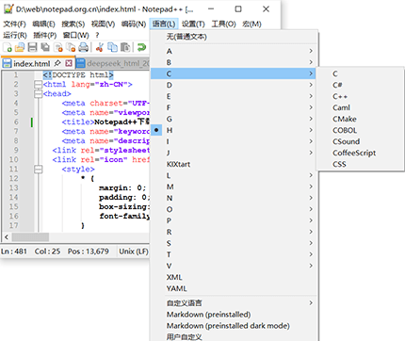The image size is (405, 341).
Task: Open the 运行(R) menu
Action: click(15, 35)
